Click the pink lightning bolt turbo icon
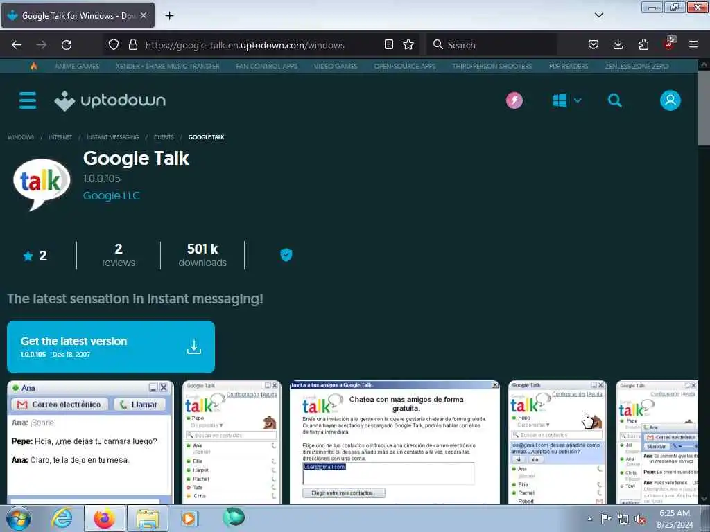 [514, 100]
